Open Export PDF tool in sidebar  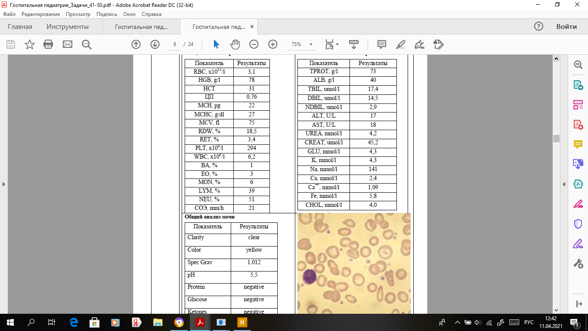point(578,85)
